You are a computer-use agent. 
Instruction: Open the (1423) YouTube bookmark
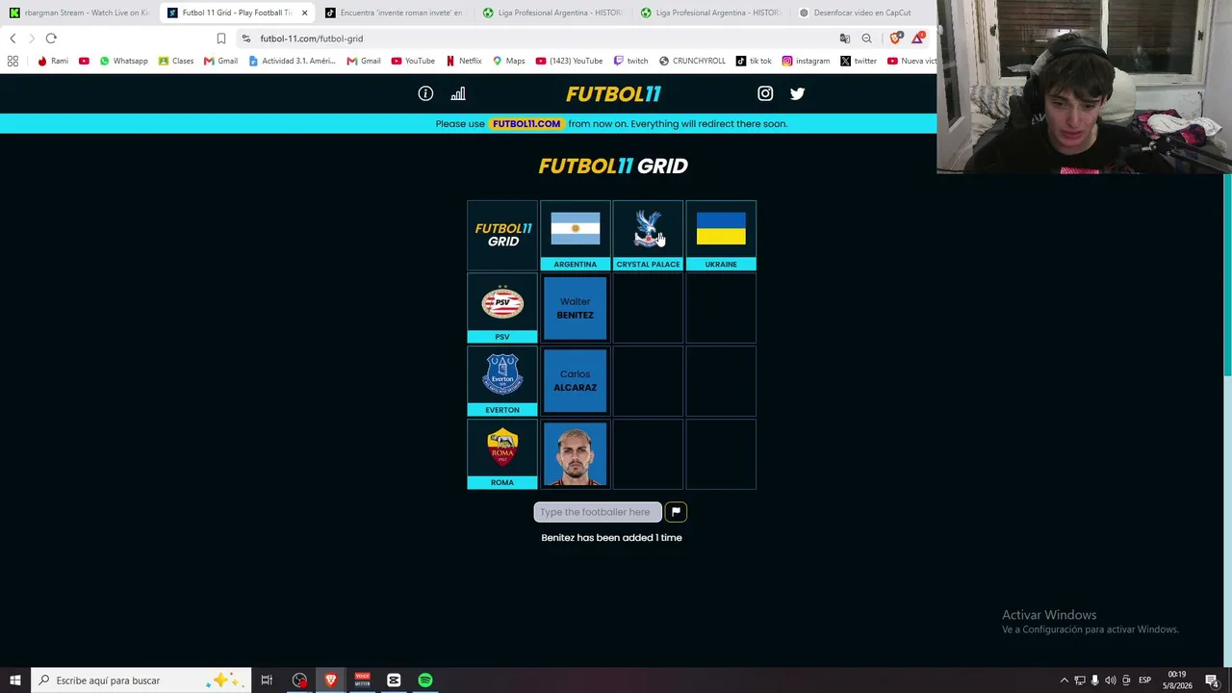(x=569, y=61)
